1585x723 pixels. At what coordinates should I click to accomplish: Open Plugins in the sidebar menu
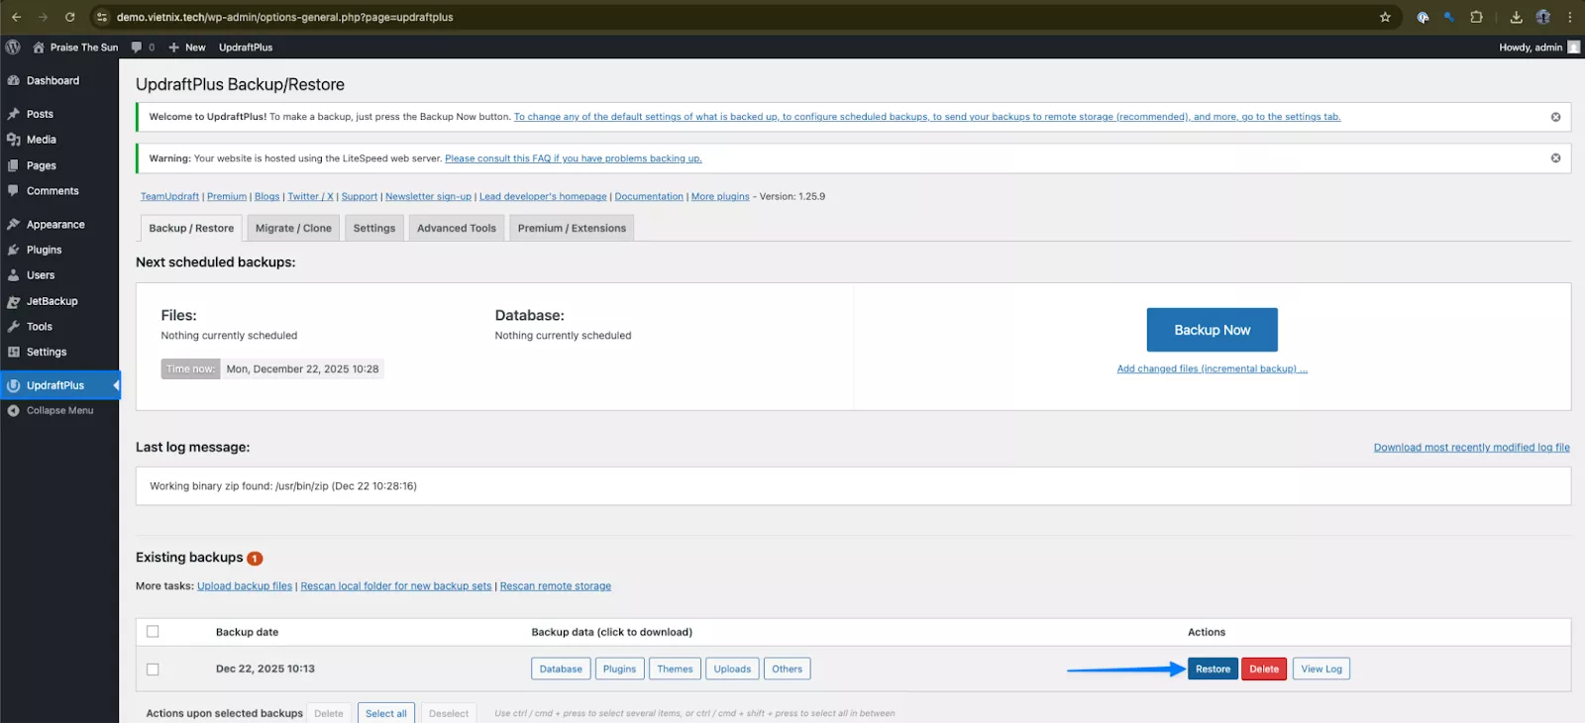tap(44, 250)
